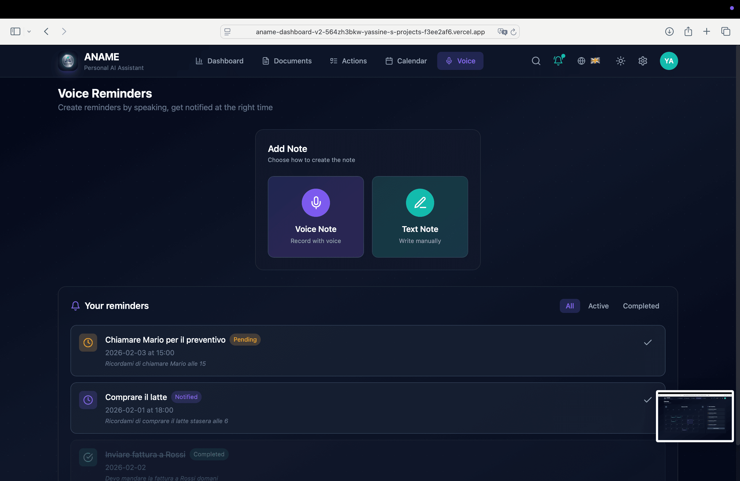The width and height of the screenshot is (740, 481).
Task: Switch to Active reminders filter
Action: [598, 306]
